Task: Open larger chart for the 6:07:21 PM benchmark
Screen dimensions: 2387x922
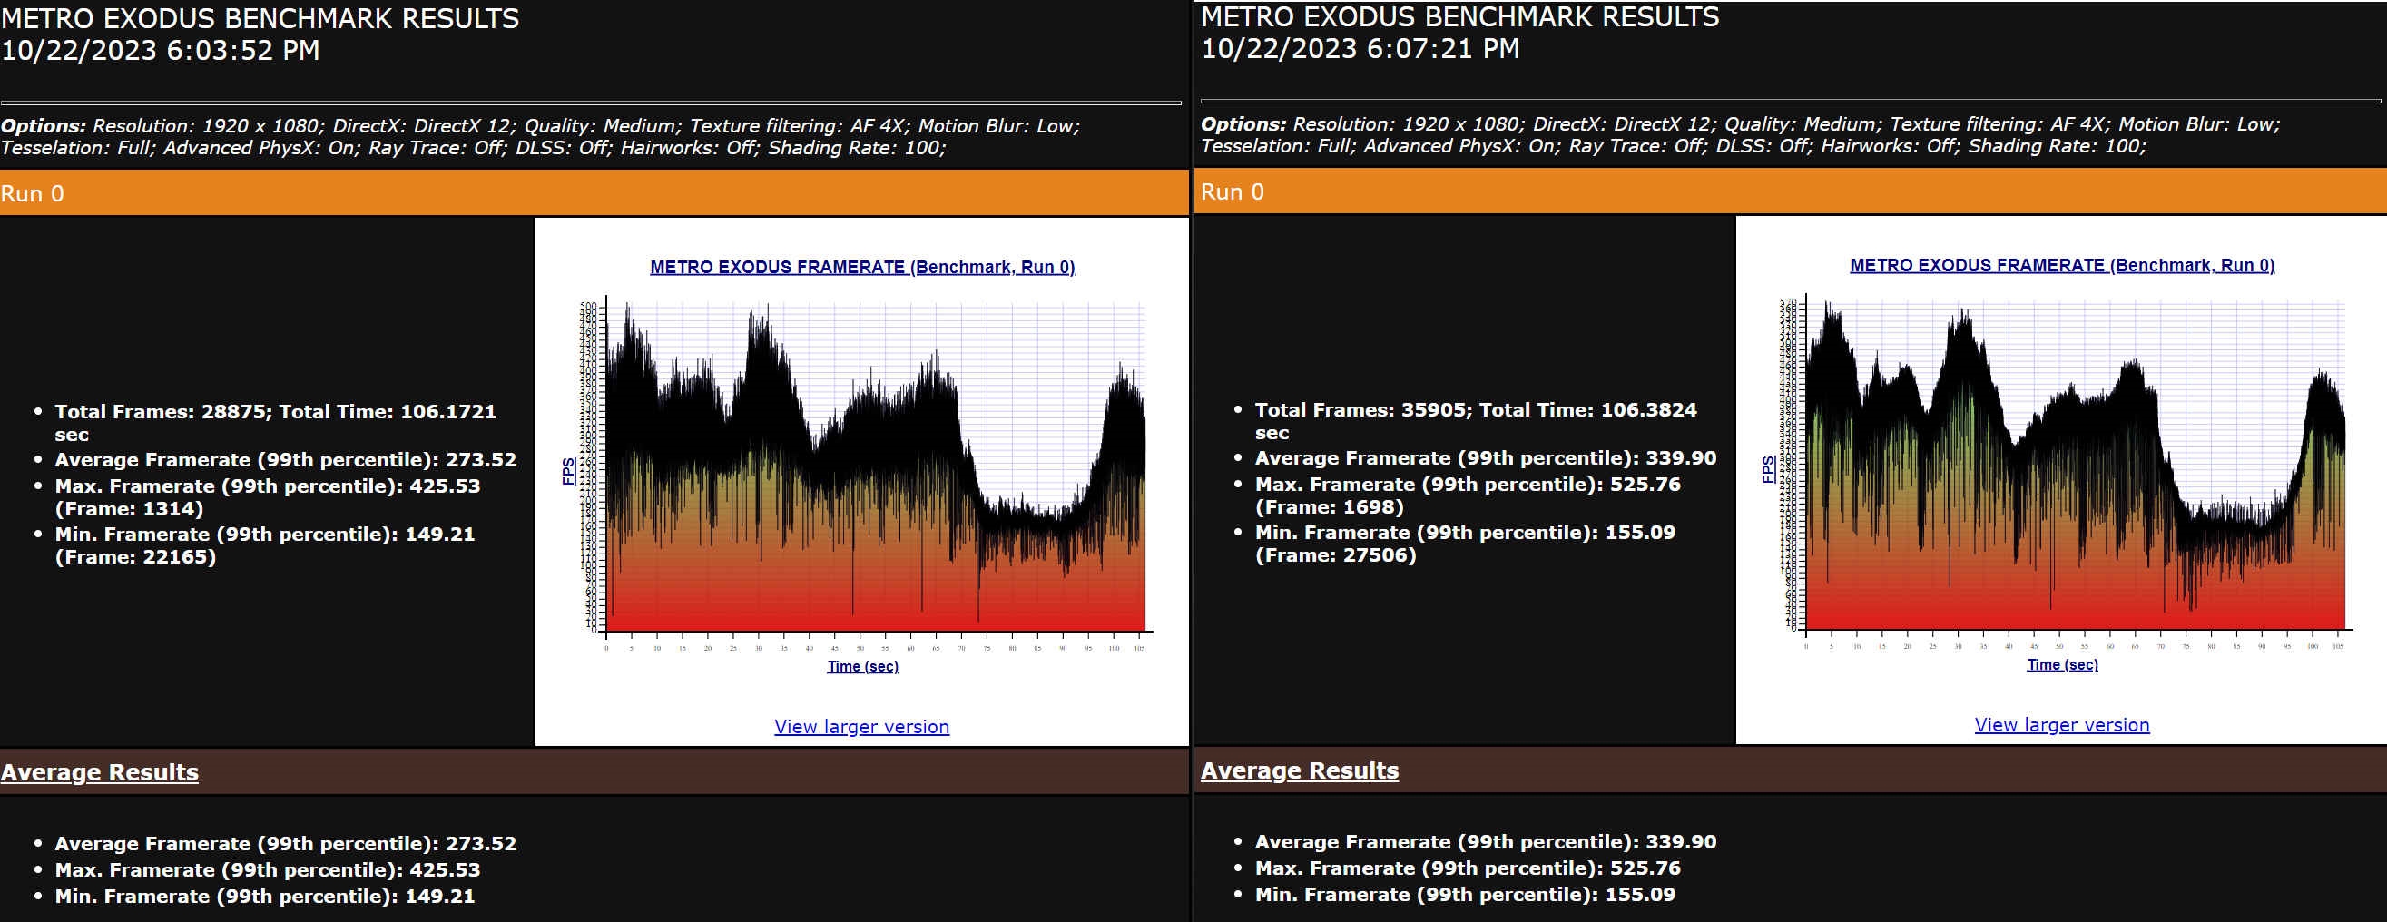Action: pos(2061,725)
